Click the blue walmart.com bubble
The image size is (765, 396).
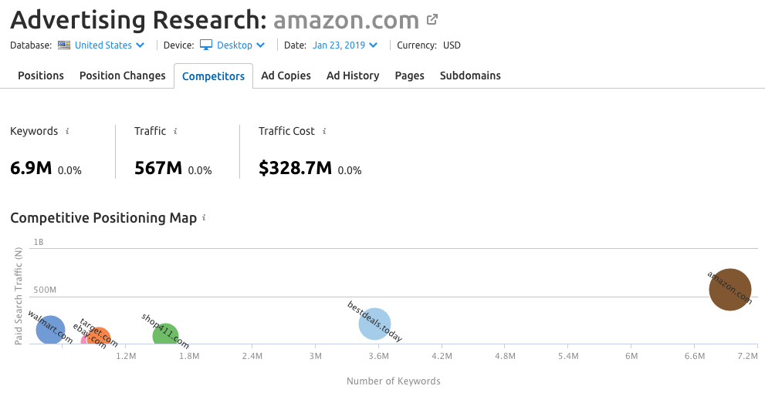coord(50,330)
